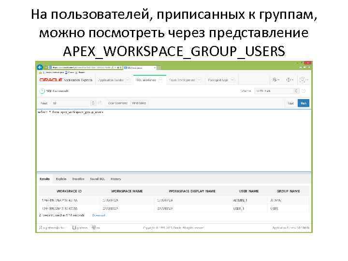Open the SQL Workshop tab
348x261 pixels.
[146, 80]
